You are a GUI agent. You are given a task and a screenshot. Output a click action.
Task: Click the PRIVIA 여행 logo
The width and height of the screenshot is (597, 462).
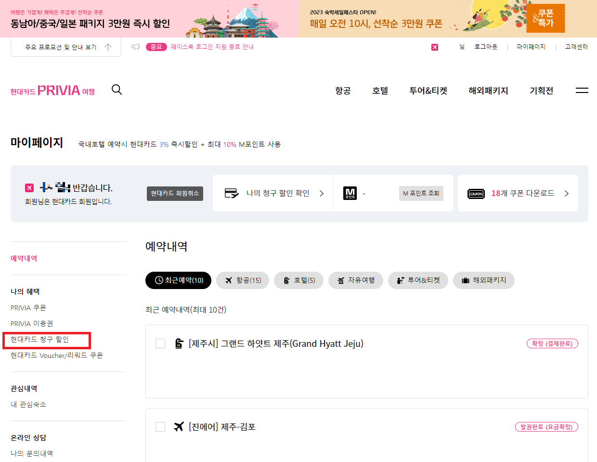(x=52, y=90)
